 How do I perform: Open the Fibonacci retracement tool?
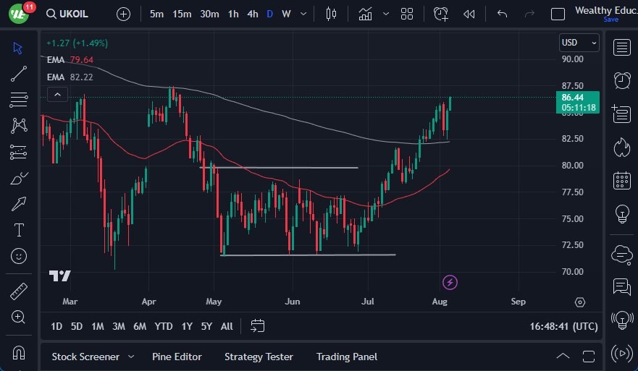pos(19,99)
